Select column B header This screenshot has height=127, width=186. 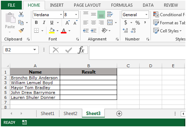tap(89, 66)
